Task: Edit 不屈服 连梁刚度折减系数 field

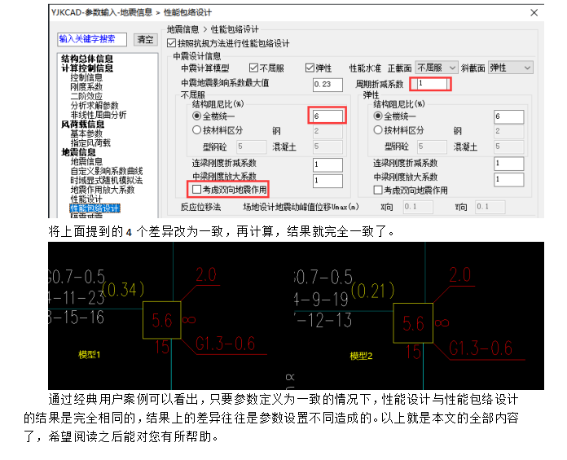Action: point(327,164)
